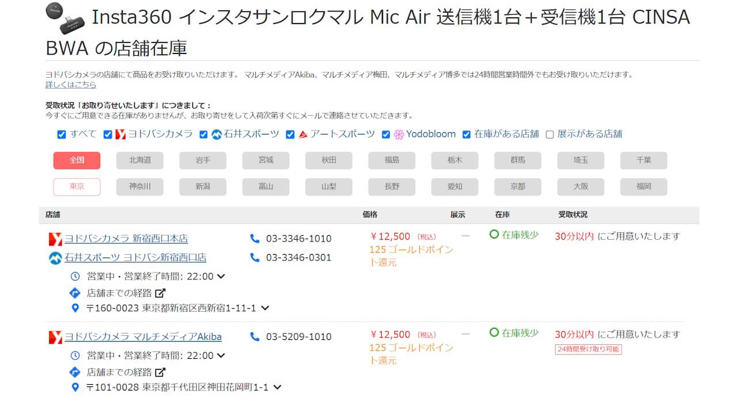Viewport: 737px width, 414px height.
Task: Filter stores by 千葉
Action: 644,160
